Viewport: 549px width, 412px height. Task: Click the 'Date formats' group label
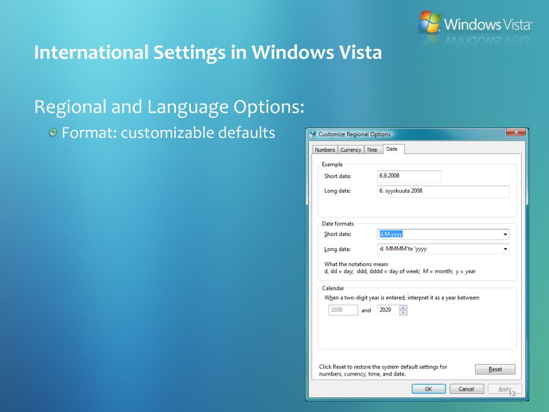click(x=338, y=224)
